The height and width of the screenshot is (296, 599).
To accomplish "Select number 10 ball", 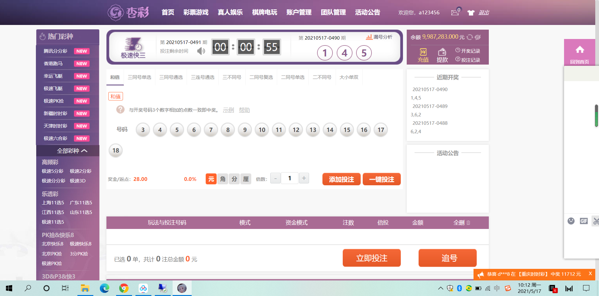I will tap(262, 130).
